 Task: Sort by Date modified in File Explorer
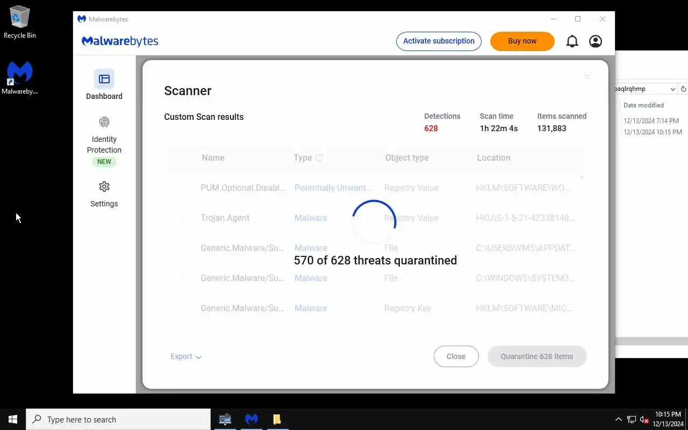[x=643, y=105]
